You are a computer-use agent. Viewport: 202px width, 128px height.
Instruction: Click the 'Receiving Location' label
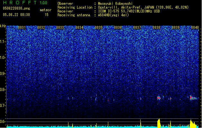[x=75, y=7]
